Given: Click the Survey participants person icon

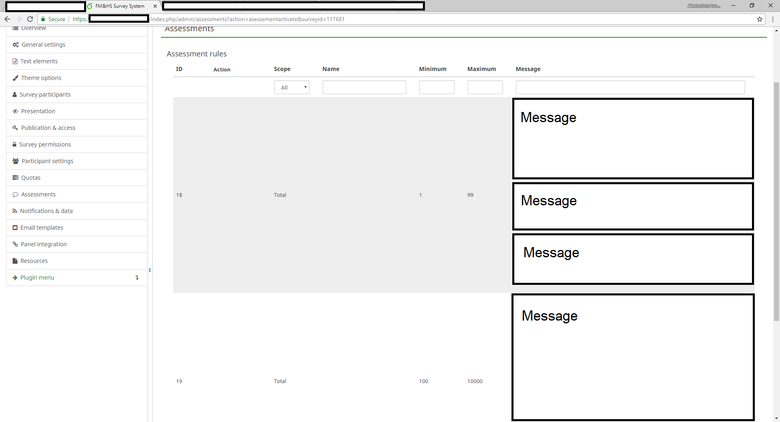Looking at the screenshot, I should pyautogui.click(x=15, y=95).
